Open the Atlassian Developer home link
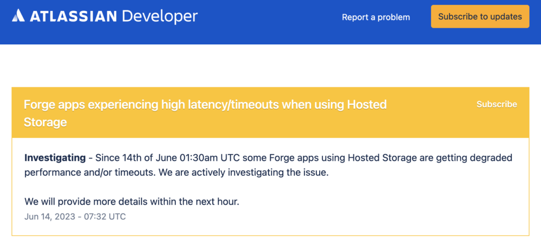541x246 pixels. point(105,16)
